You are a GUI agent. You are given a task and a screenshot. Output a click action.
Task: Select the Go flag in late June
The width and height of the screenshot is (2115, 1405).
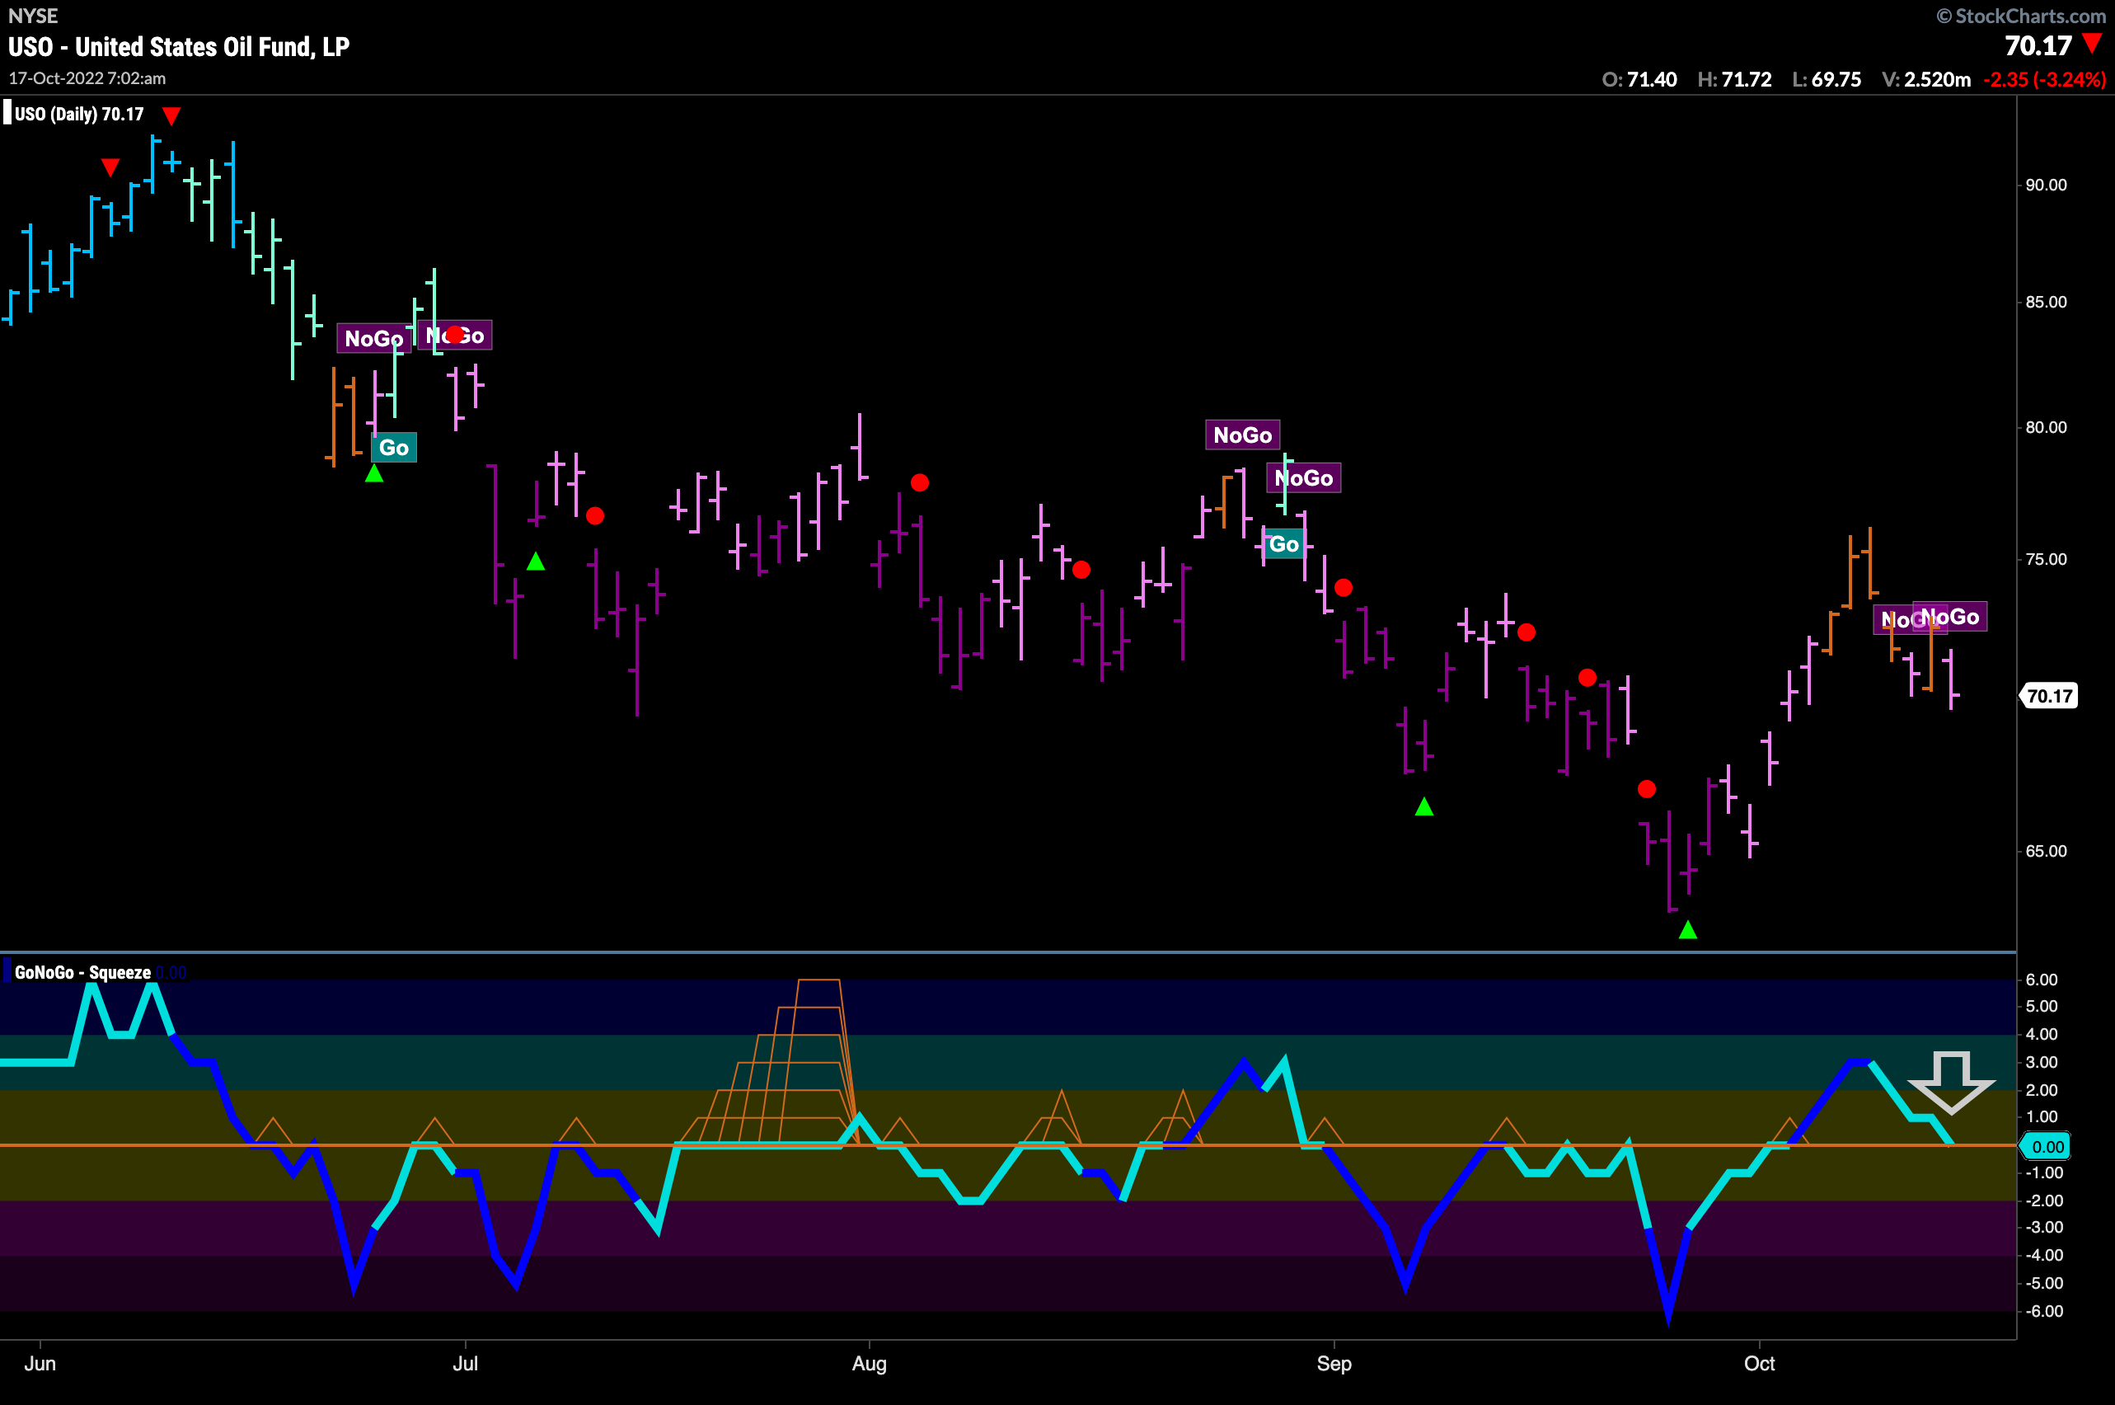pos(394,447)
